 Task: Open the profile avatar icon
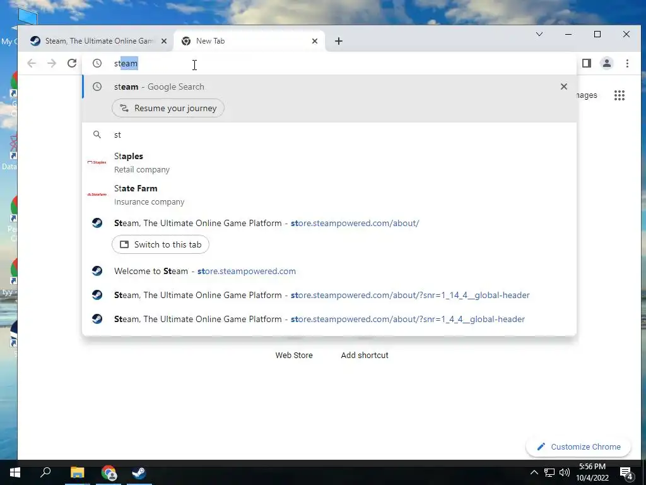pyautogui.click(x=606, y=63)
